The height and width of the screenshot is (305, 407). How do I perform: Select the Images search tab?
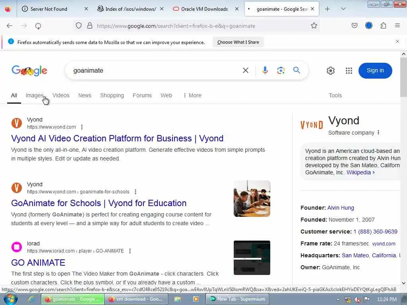(35, 95)
